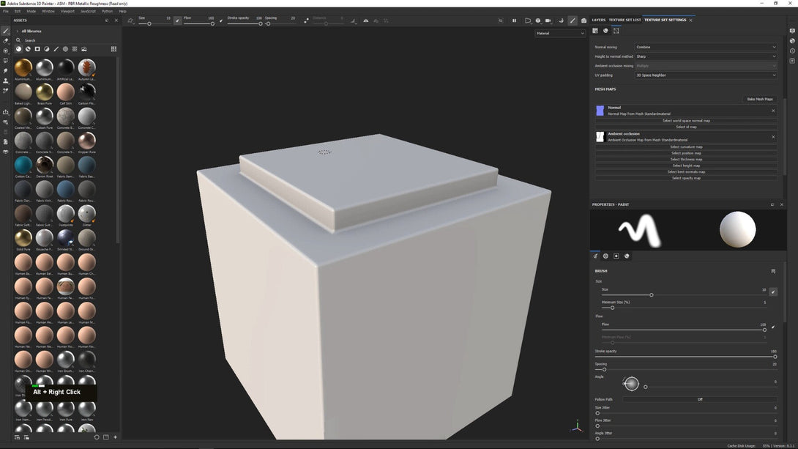
Task: Open Height to normal method Sharp dropdown
Action: click(x=706, y=56)
